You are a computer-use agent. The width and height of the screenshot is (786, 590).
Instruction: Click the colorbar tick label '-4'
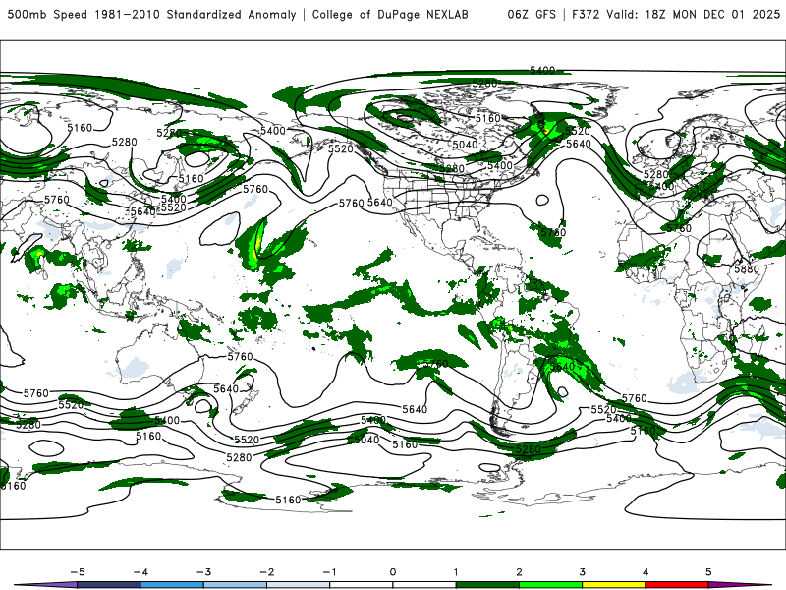click(140, 572)
